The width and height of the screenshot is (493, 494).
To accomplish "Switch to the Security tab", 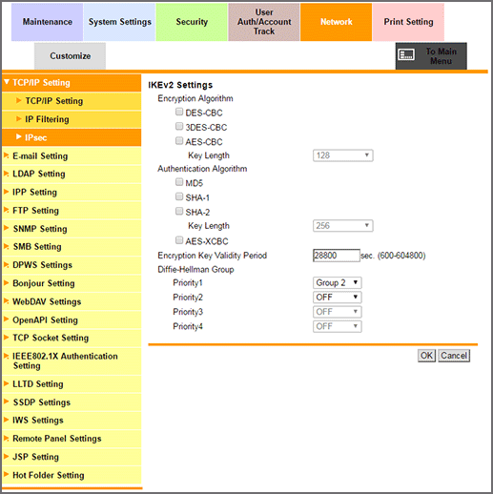I will coord(192,22).
